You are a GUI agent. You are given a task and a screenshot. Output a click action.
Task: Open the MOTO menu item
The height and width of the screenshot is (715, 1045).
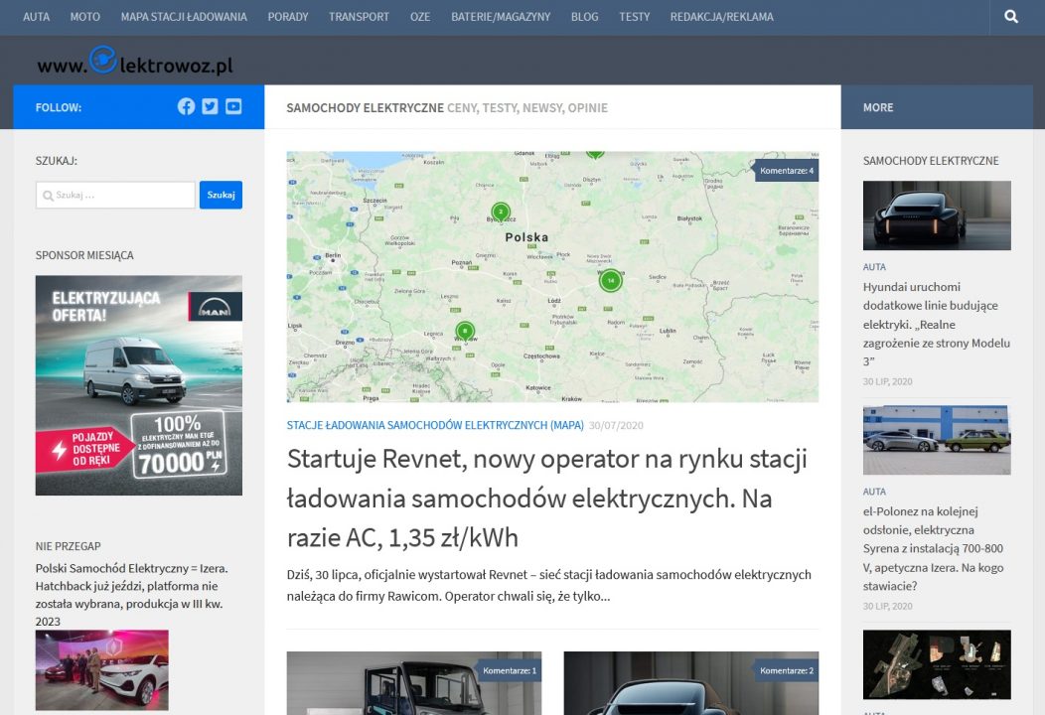click(85, 17)
